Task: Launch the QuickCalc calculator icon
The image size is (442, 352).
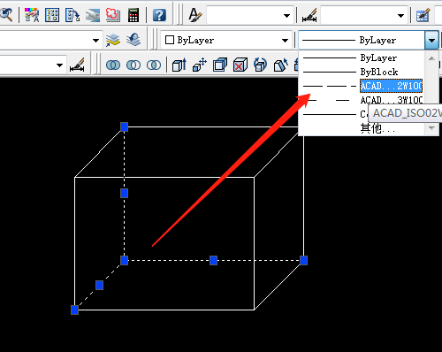Action: [x=133, y=15]
